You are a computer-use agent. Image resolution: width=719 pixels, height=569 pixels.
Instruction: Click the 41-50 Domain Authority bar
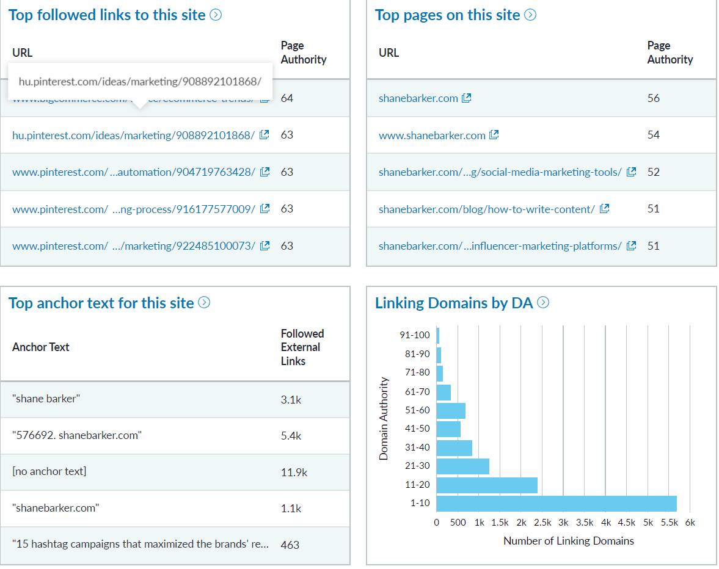(448, 429)
